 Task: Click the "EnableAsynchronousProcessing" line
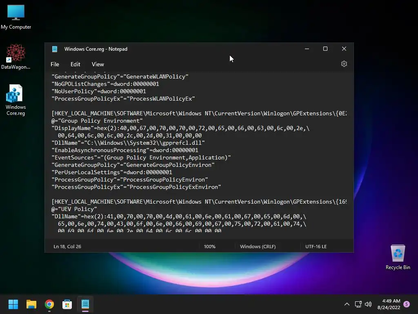point(125,150)
